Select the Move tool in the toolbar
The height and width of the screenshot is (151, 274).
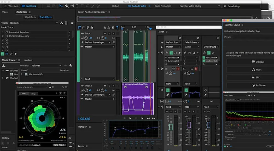(x=61, y=6)
